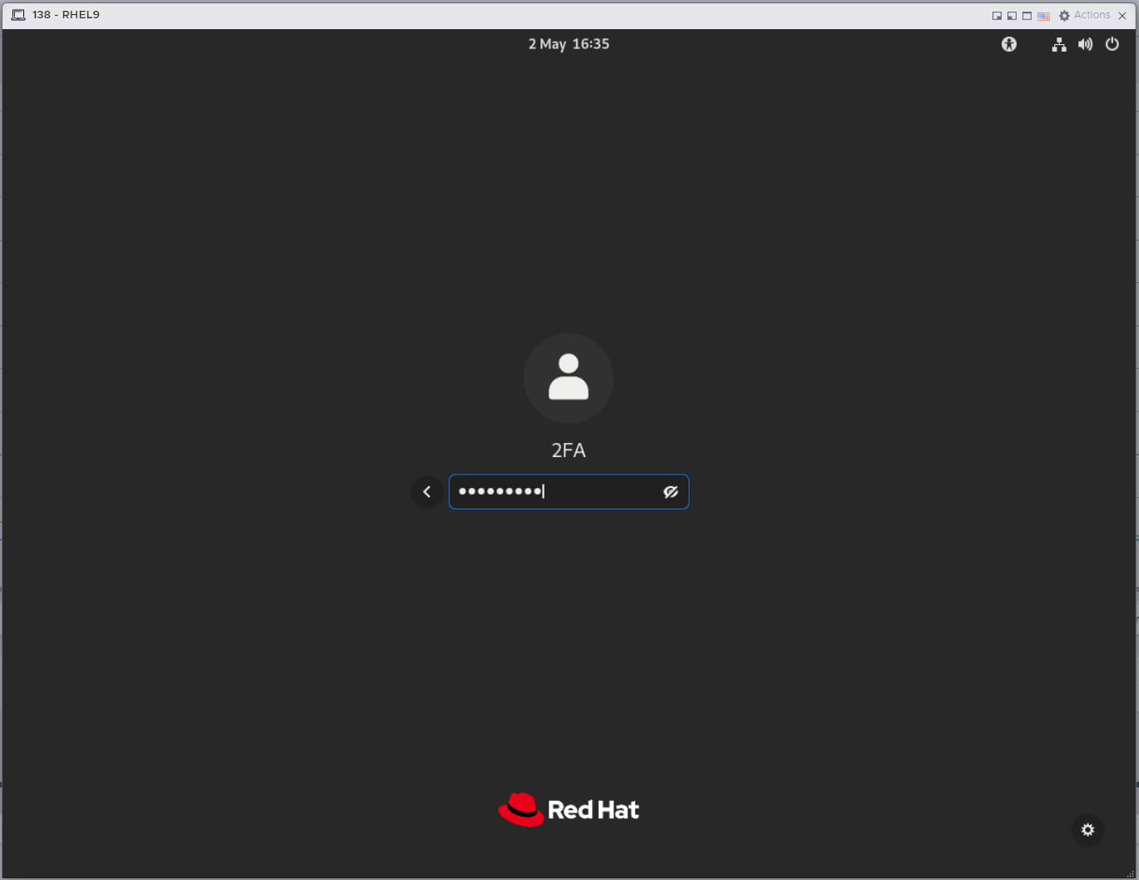Click the VM monitor icon beside 138 - RHEL9
Image resolution: width=1139 pixels, height=880 pixels.
click(x=18, y=15)
